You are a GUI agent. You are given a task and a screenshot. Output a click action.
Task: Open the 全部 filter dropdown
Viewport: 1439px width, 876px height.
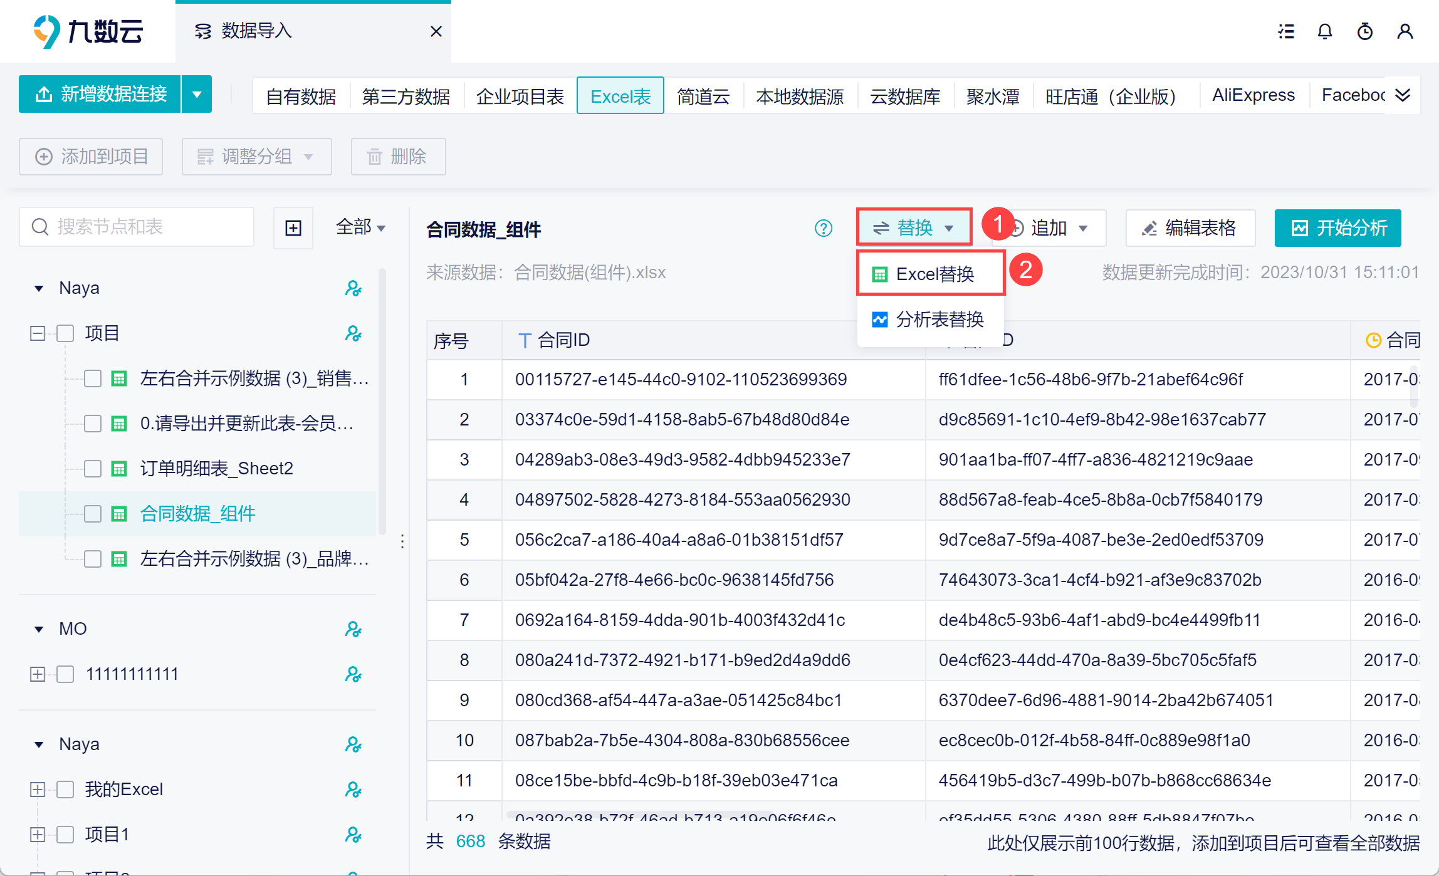click(x=360, y=227)
